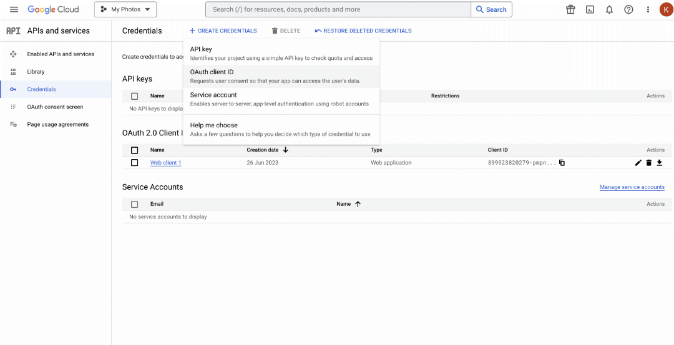Open the My Photos project selector
Image resolution: width=674 pixels, height=345 pixels.
(x=125, y=9)
